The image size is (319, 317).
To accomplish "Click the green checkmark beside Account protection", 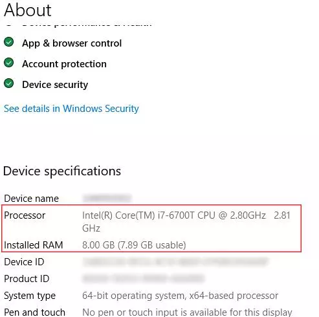I will click(x=9, y=63).
